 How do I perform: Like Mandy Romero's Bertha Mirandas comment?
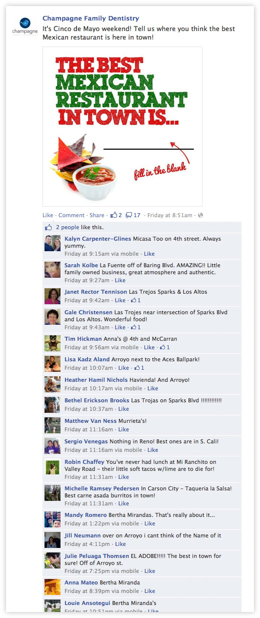tap(149, 523)
